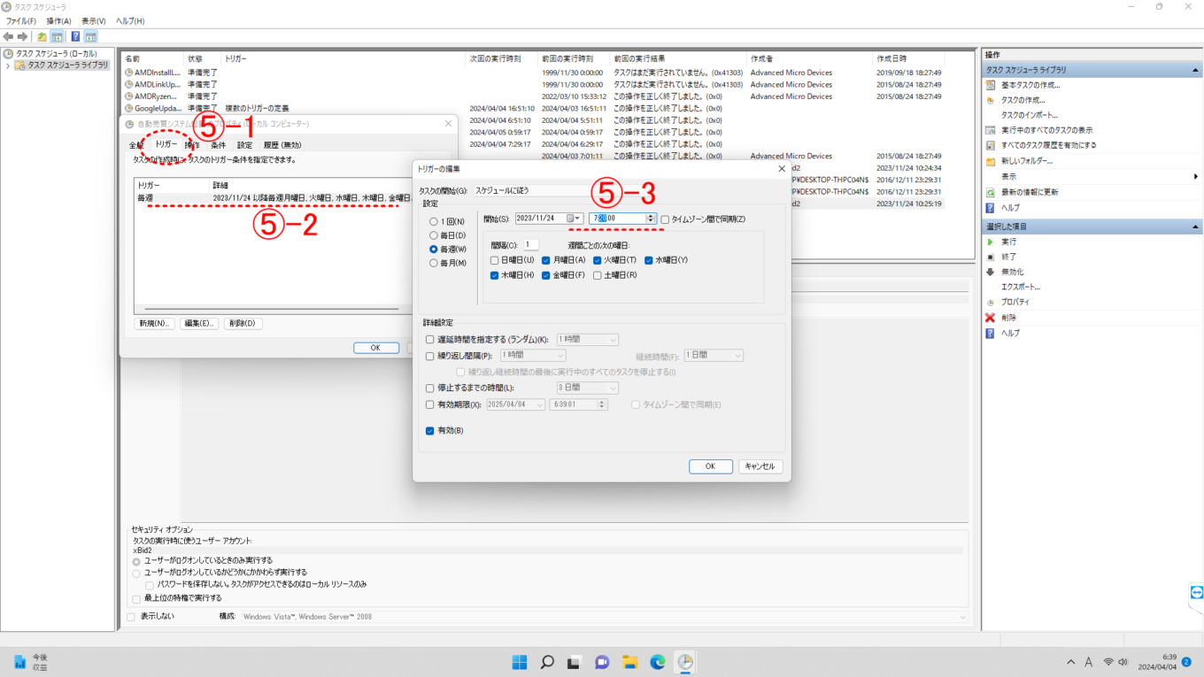This screenshot has height=677, width=1204.
Task: Click the Disable (無効化) down-arrow icon
Action: click(x=991, y=272)
